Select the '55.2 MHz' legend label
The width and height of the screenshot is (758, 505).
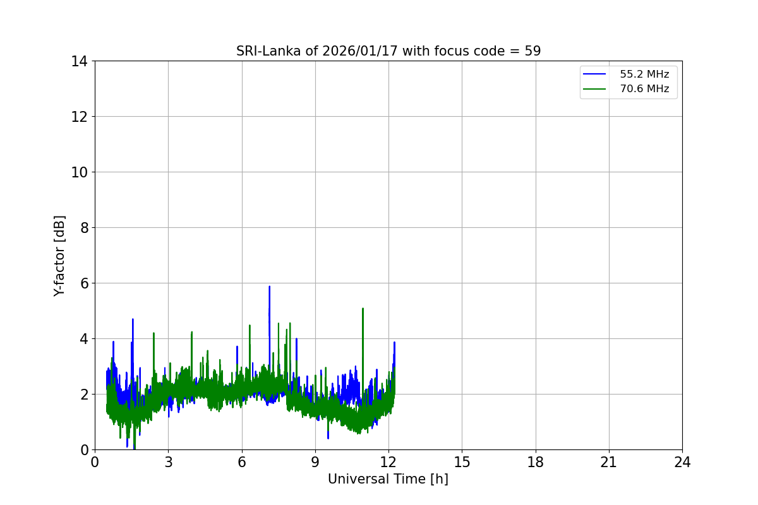[644, 74]
